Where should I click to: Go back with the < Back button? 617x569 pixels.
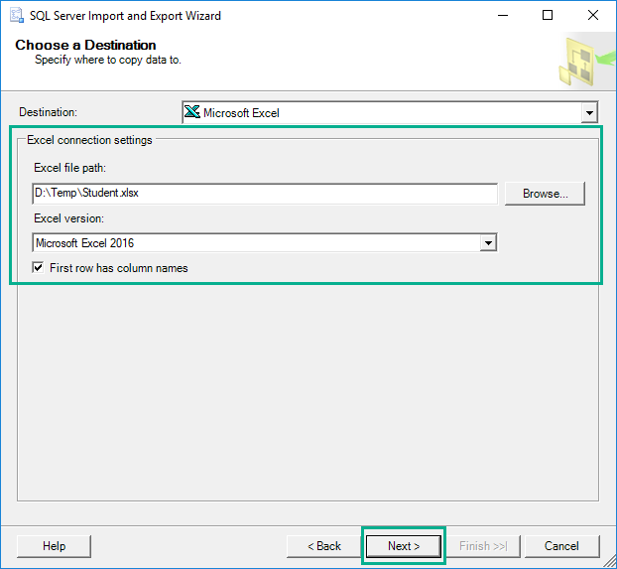pyautogui.click(x=323, y=546)
